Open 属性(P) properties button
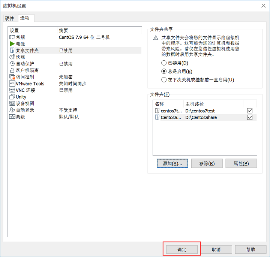The image size is (270, 257). click(x=241, y=163)
